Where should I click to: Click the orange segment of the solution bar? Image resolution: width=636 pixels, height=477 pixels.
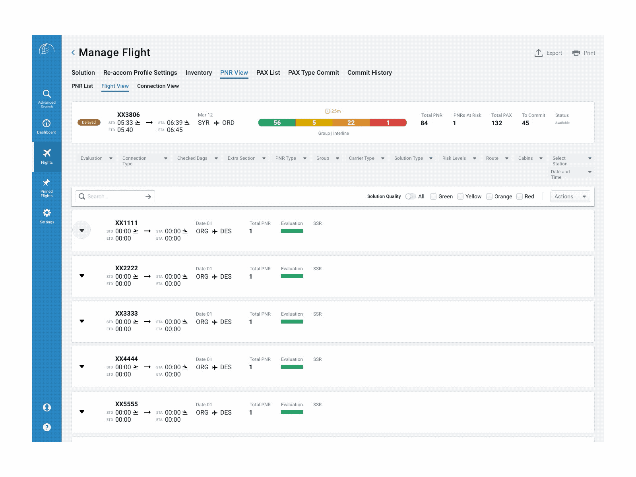(x=351, y=123)
